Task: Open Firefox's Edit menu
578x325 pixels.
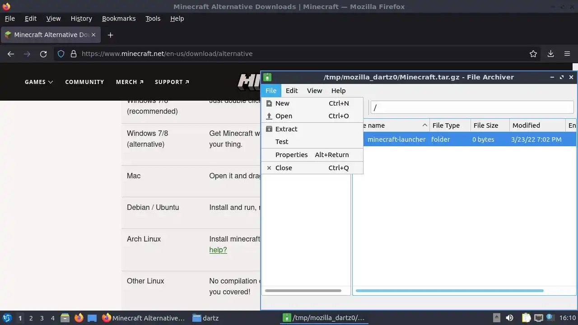Action: pos(31,19)
